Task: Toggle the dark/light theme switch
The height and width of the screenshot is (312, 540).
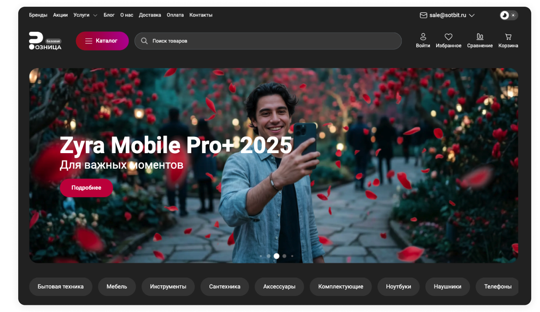Action: [509, 15]
